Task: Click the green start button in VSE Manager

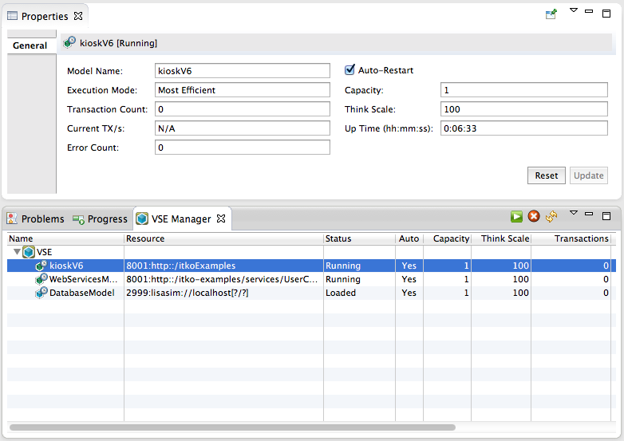Action: [x=517, y=217]
